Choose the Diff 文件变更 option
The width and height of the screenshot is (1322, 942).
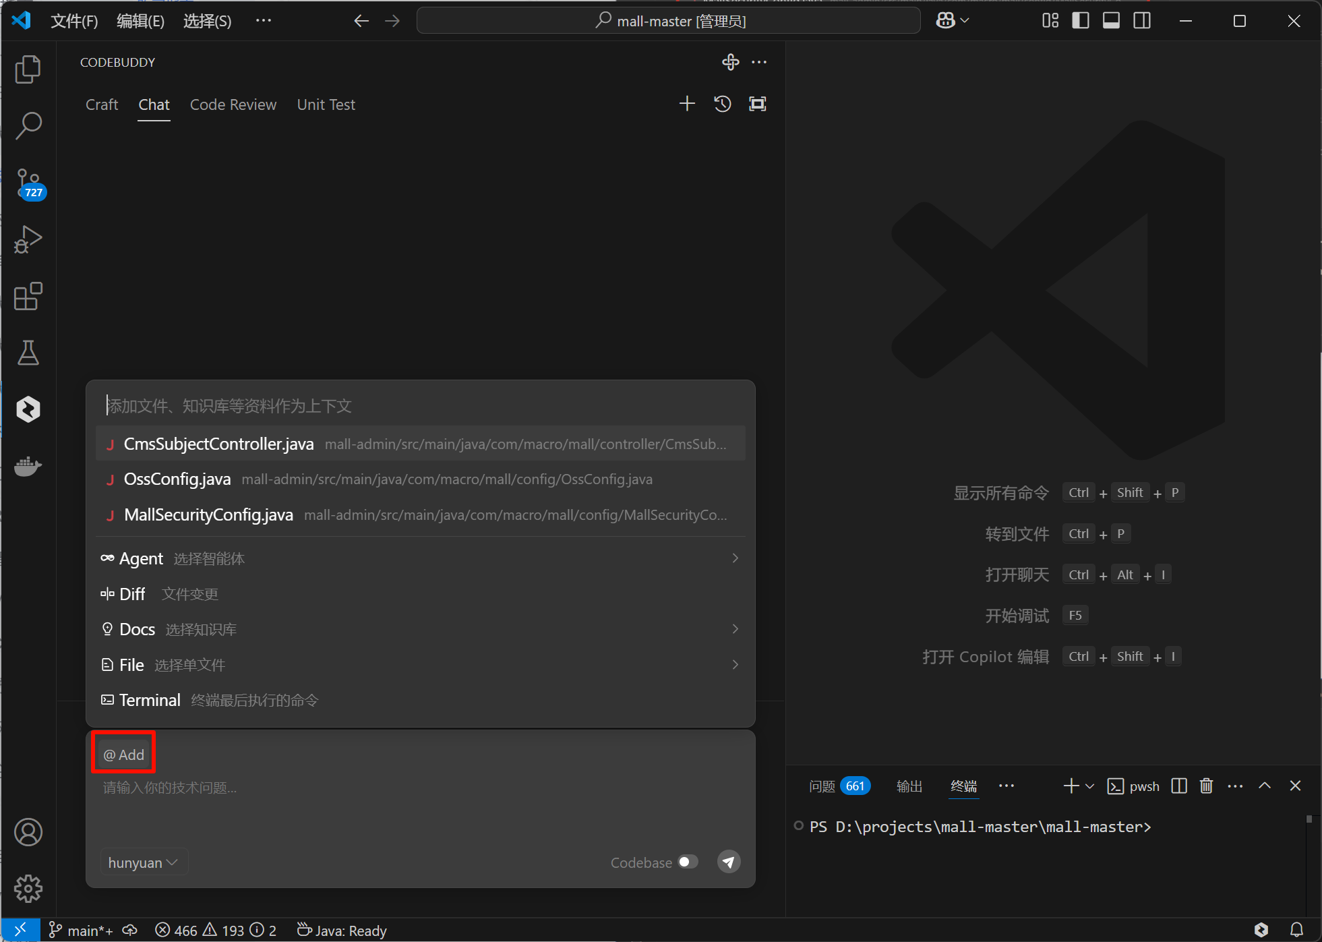(x=421, y=594)
